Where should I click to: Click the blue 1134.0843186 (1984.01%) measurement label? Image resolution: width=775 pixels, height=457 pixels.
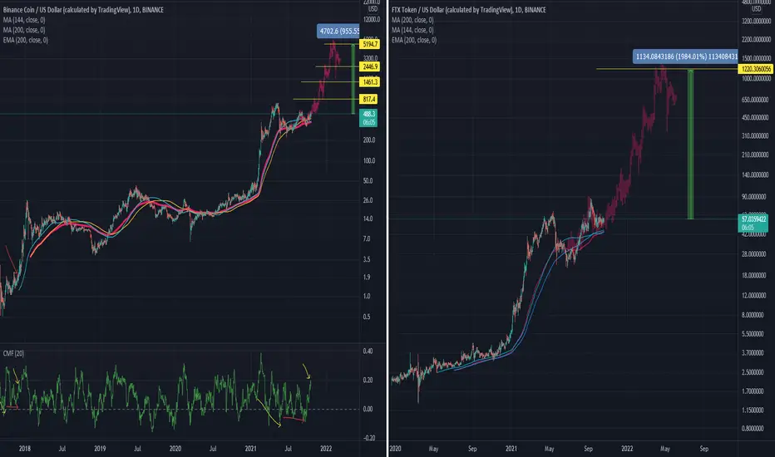point(685,57)
